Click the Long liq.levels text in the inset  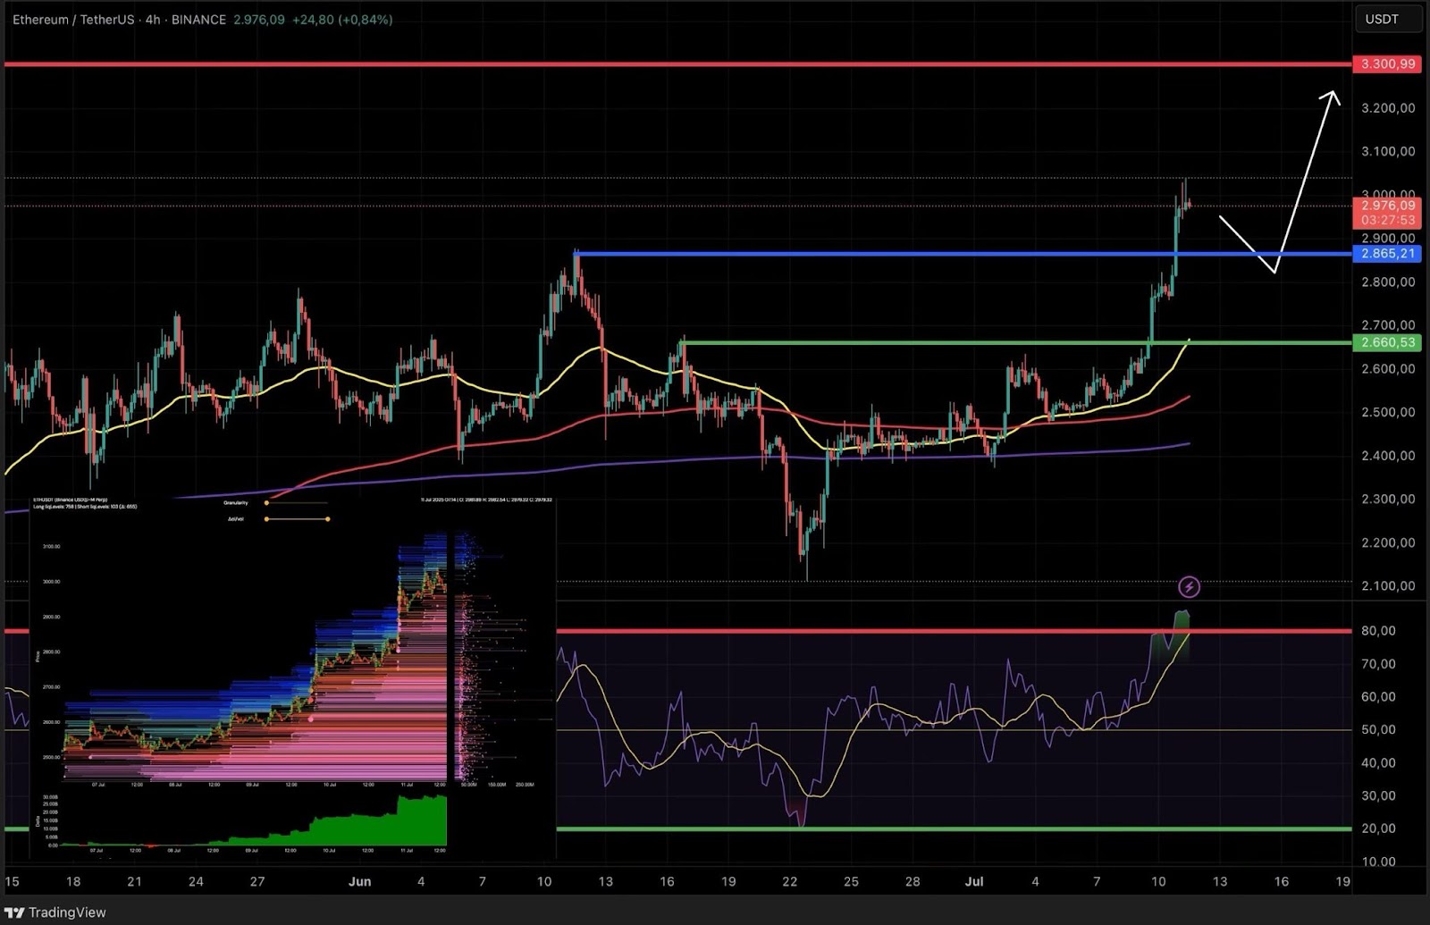click(55, 507)
